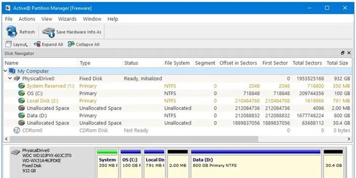The width and height of the screenshot is (356, 178).
Task: Select the CDRom0 row name
Action: pyautogui.click(x=32, y=130)
